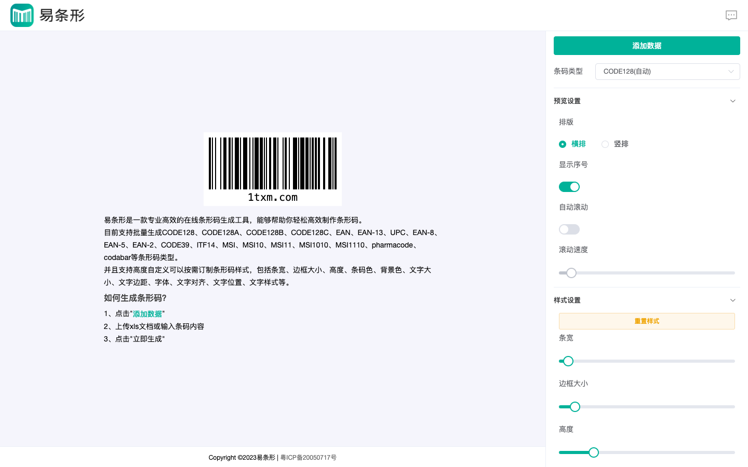Click the 高度 slider handle

pos(594,452)
